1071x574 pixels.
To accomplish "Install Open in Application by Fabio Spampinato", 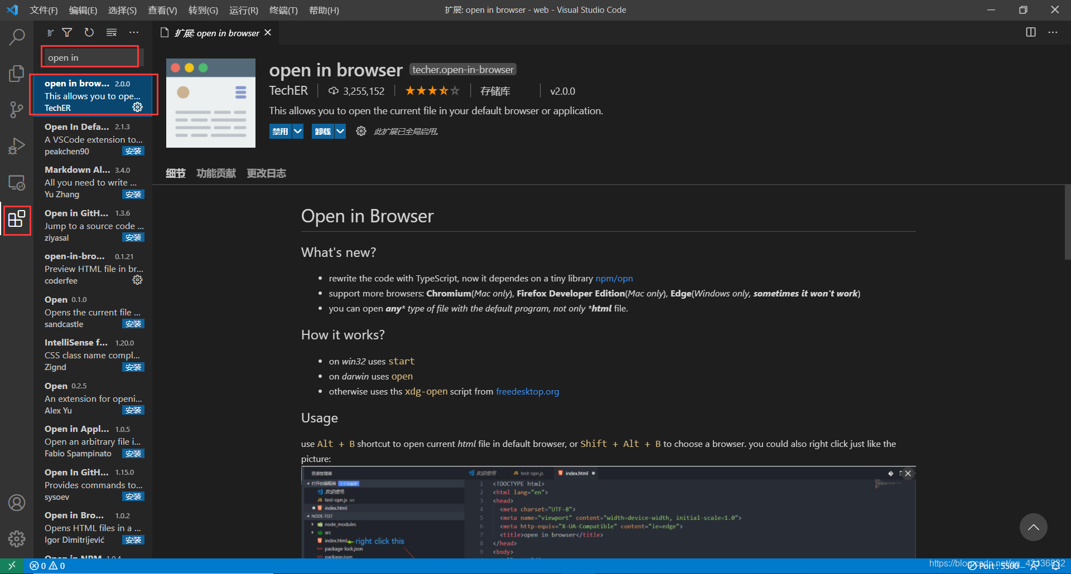I will click(x=133, y=454).
